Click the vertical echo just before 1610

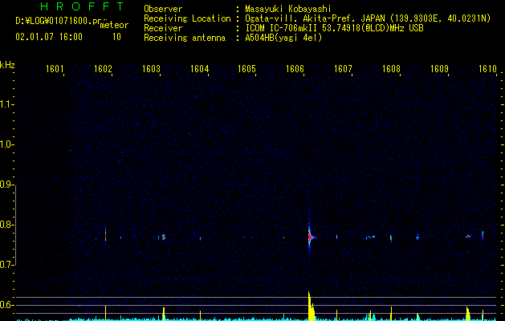(x=483, y=235)
